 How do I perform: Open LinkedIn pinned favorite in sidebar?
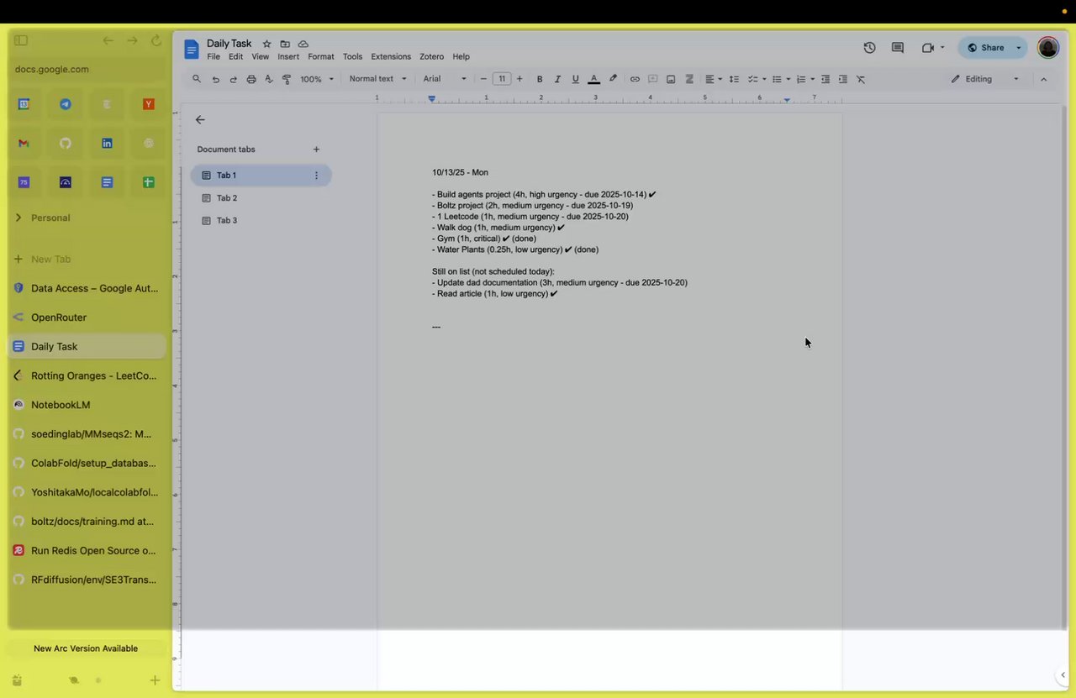pos(107,144)
